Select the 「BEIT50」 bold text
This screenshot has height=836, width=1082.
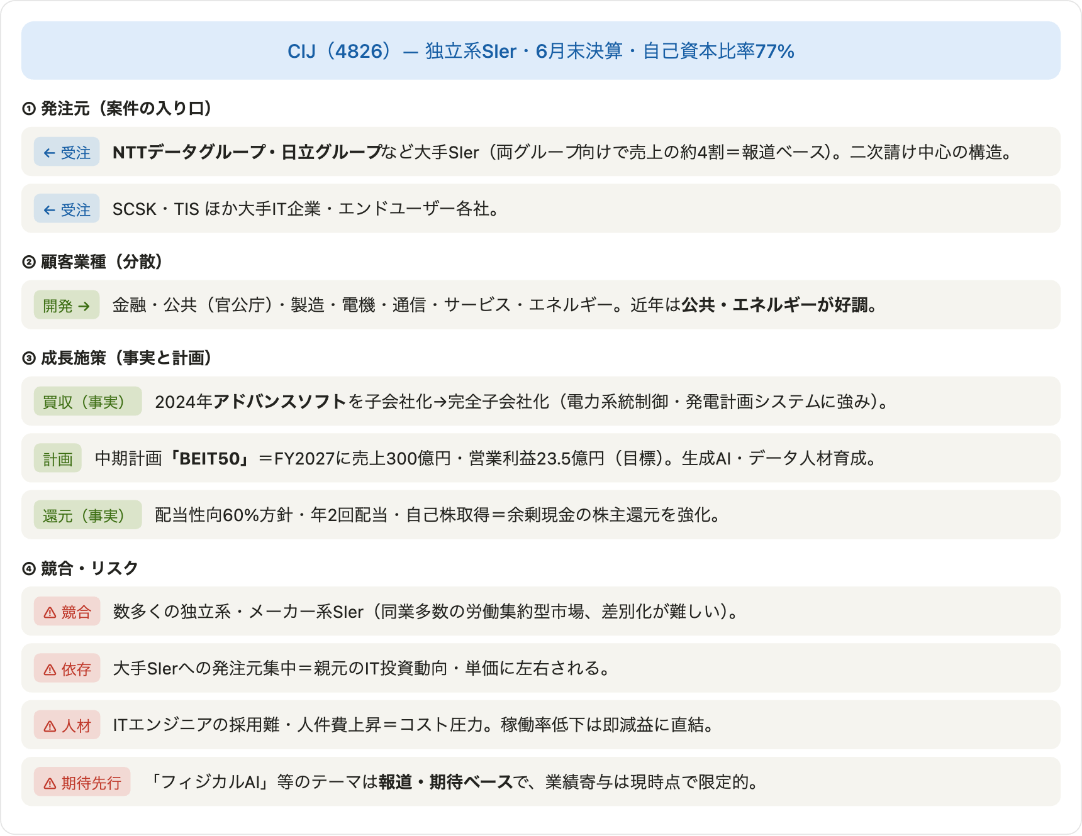click(x=209, y=459)
